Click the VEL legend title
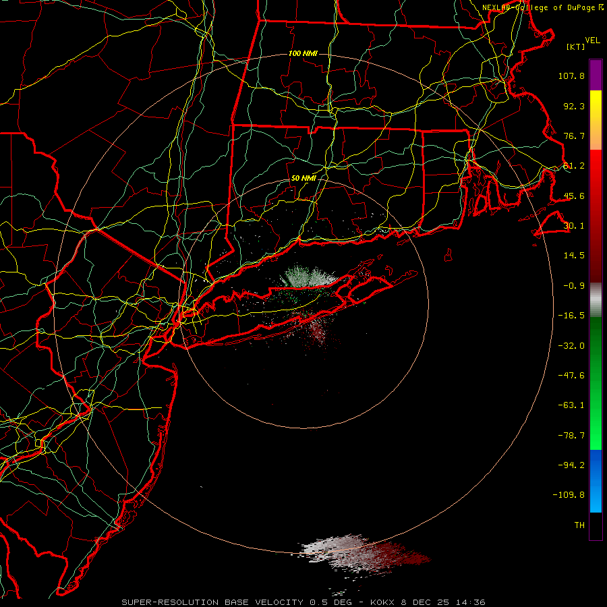This screenshot has height=607, width=607. [592, 40]
